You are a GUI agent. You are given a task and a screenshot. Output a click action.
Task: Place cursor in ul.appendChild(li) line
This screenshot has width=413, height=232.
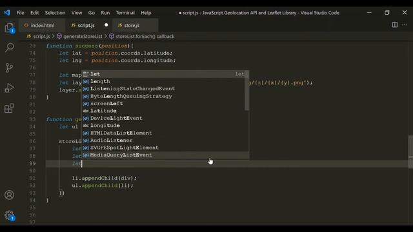coord(103,186)
